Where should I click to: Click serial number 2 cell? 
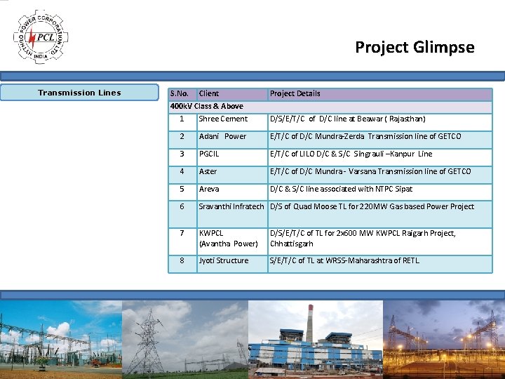pos(182,140)
